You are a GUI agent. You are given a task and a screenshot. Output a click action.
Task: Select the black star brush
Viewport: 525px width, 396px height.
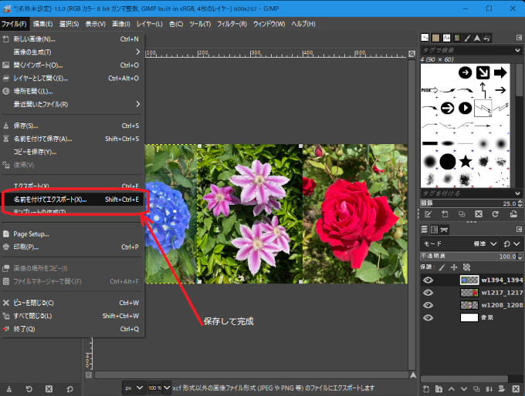click(x=466, y=161)
